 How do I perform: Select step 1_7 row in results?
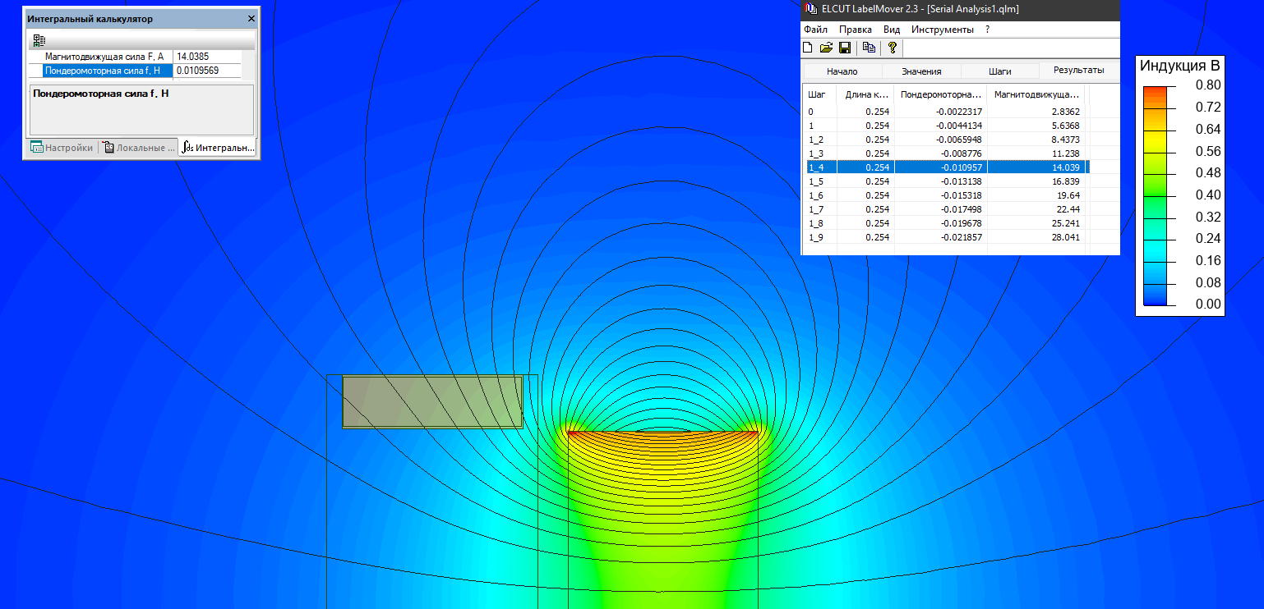coord(945,209)
